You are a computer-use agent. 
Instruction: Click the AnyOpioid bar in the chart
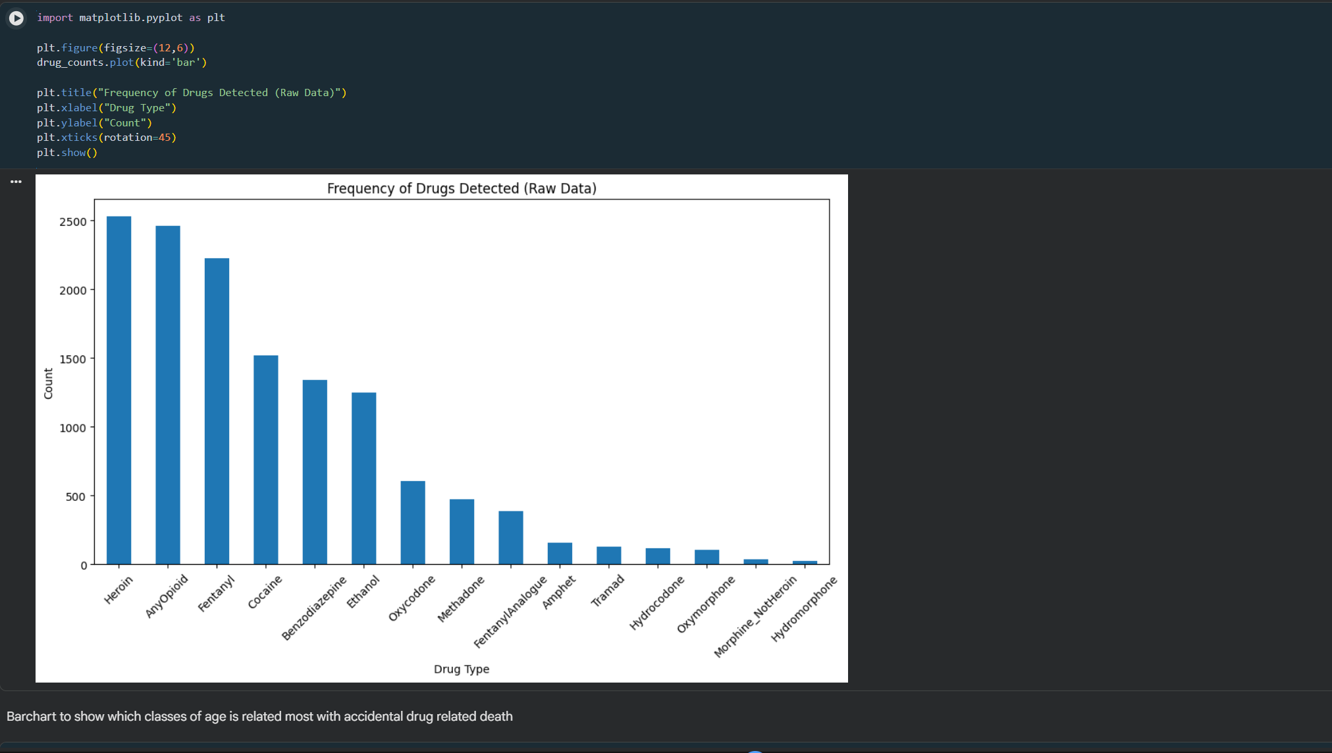168,395
